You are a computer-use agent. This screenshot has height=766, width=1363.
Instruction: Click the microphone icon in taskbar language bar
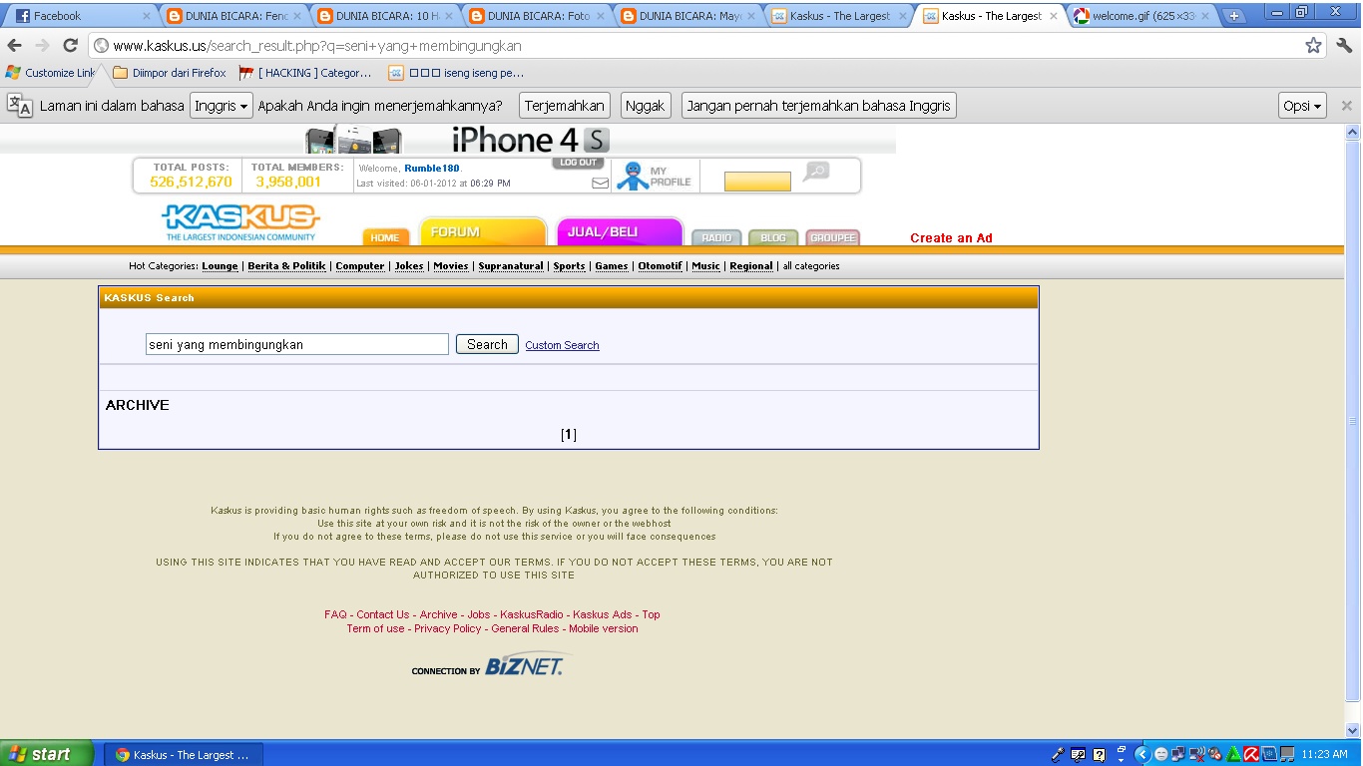(1058, 755)
